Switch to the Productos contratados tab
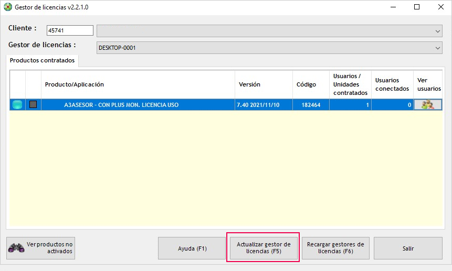452x271 pixels. pyautogui.click(x=43, y=61)
